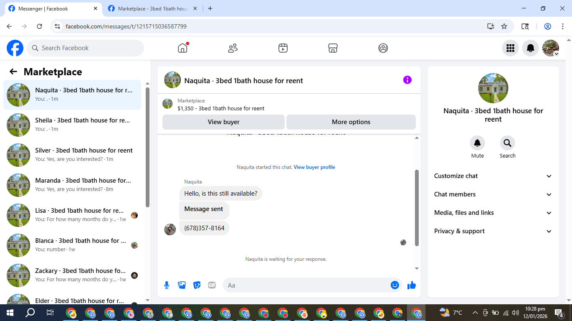Switch to Marketplace - 3bed 1bath tab
This screenshot has width=572, height=321.
coord(152,8)
